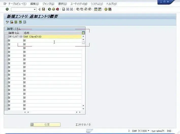The image size is (180, 134).
Task: Click the 論理システム table title
Action: tap(14, 29)
